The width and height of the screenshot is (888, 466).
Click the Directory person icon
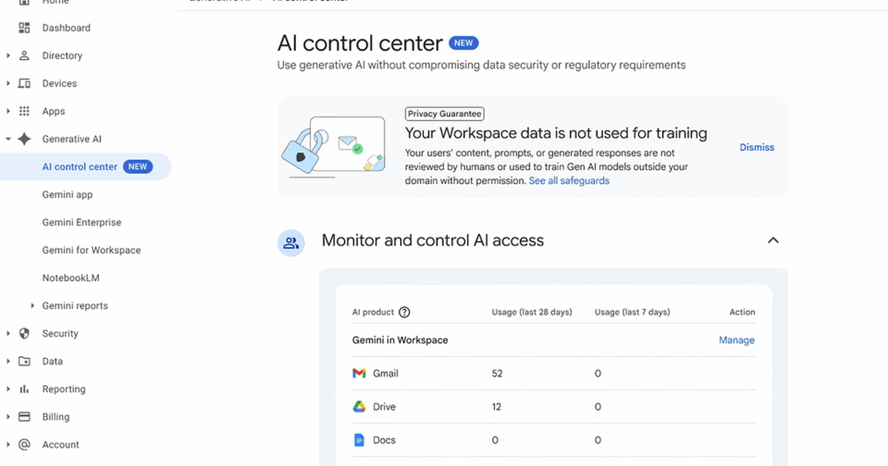point(24,55)
